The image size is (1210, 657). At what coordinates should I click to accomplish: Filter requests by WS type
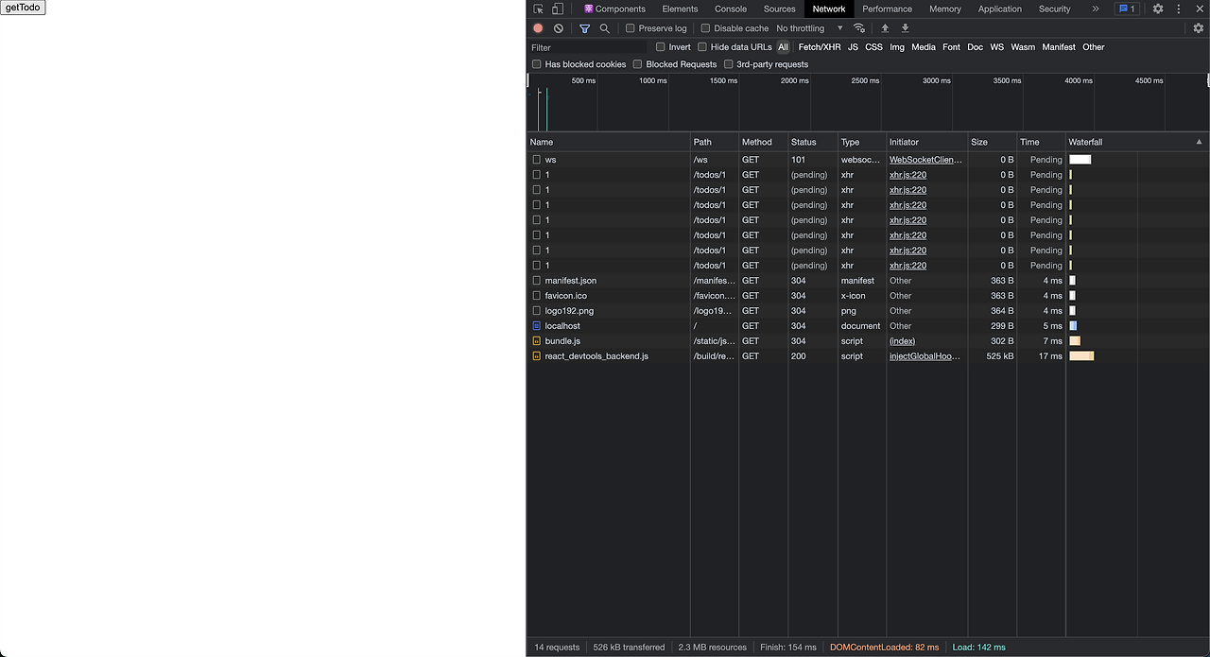point(997,47)
